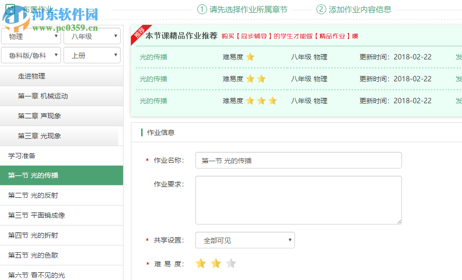Select 第三节 平面镜成像 section

click(62, 215)
